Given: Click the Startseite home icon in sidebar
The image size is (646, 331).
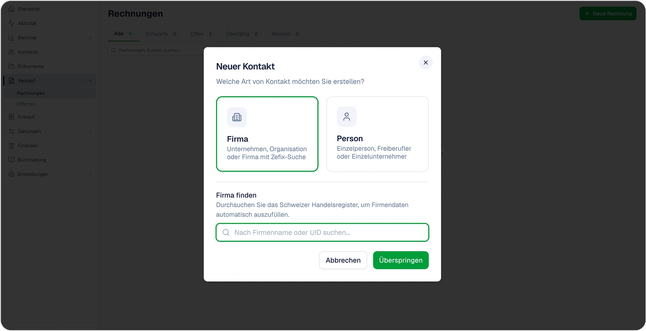Looking at the screenshot, I should point(11,9).
